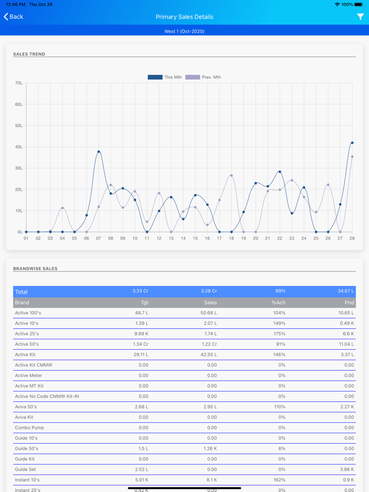Tap the Back button
Screen dimensions: 369x492
coord(13,17)
